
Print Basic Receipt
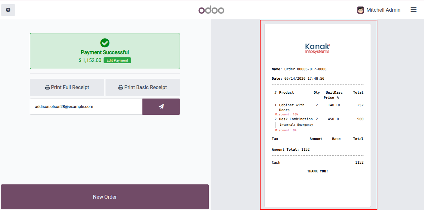tap(143, 87)
